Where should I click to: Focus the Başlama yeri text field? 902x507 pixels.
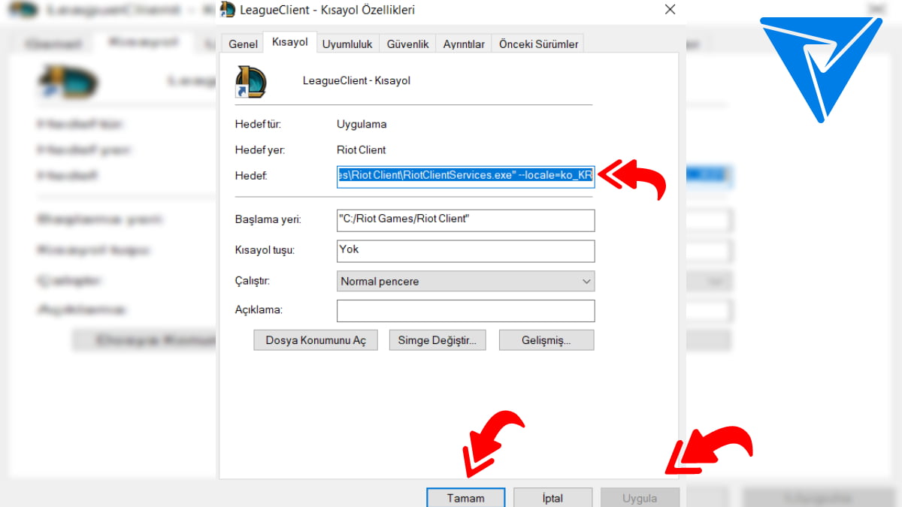point(466,220)
